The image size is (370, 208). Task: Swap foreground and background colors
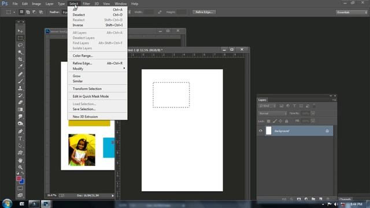tap(23, 173)
